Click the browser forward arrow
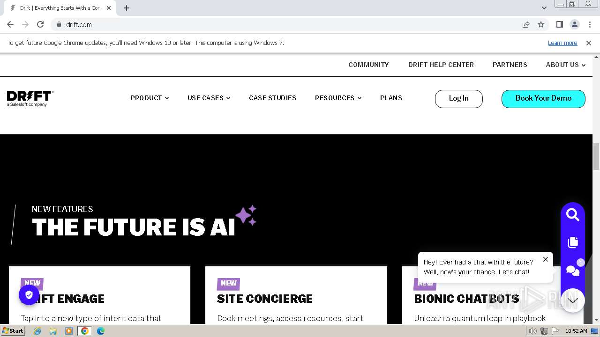This screenshot has height=337, width=600. [25, 24]
